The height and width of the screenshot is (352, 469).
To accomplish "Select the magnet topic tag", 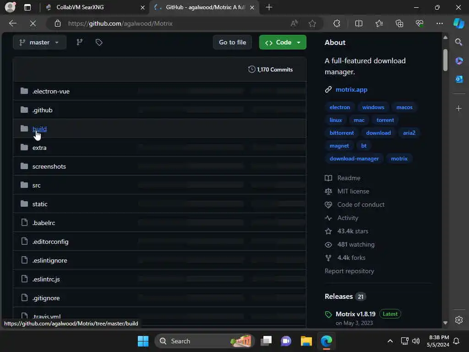I will coord(339,146).
